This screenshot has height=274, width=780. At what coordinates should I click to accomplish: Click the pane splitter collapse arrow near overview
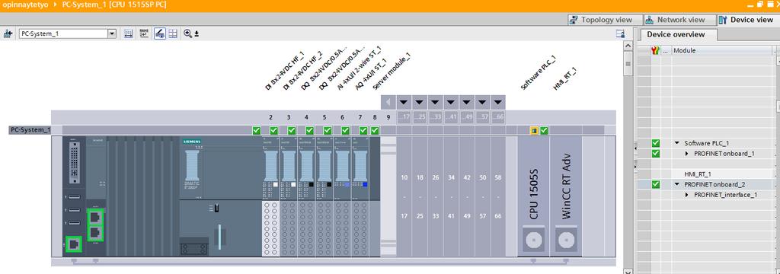[x=635, y=148]
